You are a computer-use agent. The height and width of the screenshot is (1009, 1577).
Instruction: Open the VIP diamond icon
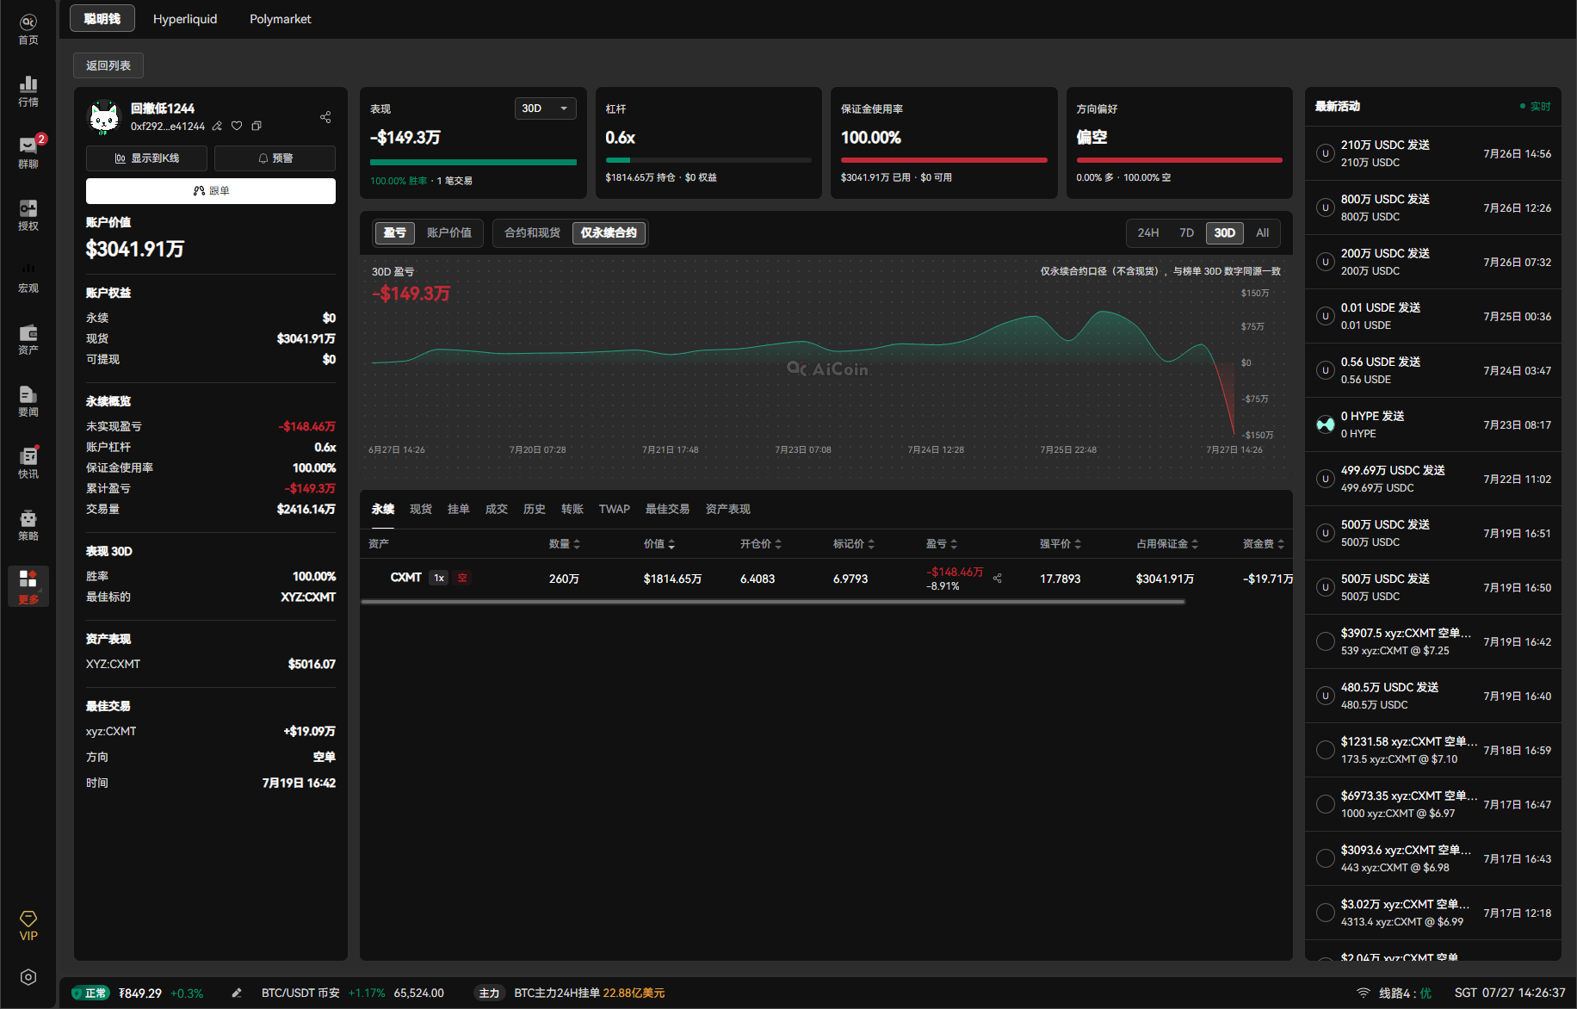pyautogui.click(x=28, y=925)
